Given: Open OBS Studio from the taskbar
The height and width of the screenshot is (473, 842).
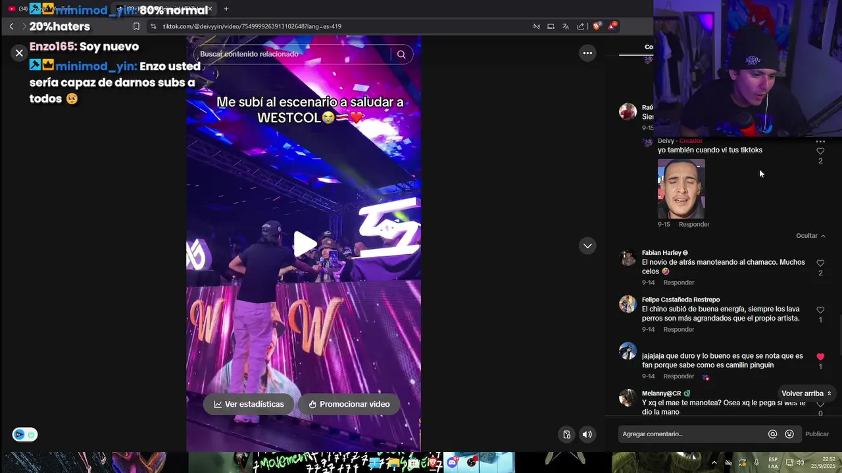Looking at the screenshot, I should [472, 462].
